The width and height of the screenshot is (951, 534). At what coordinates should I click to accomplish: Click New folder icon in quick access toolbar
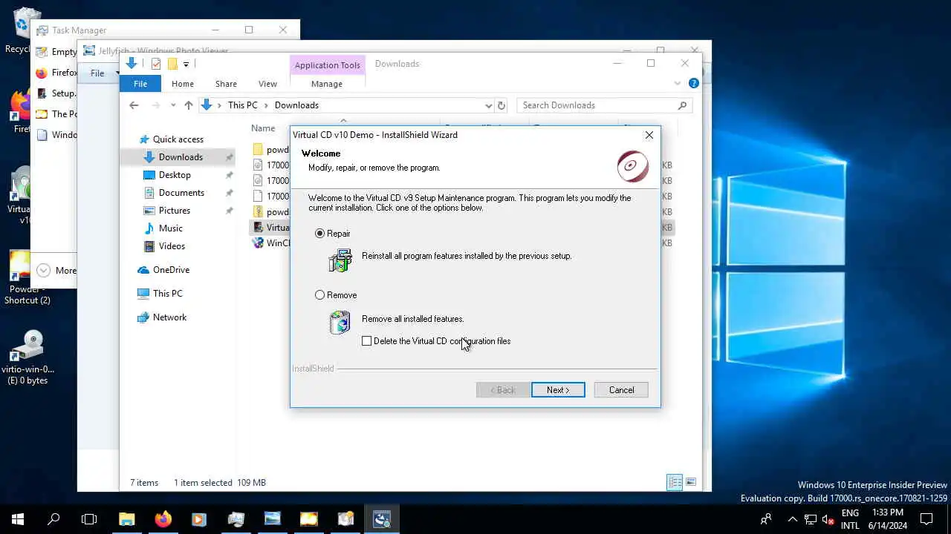(x=172, y=64)
